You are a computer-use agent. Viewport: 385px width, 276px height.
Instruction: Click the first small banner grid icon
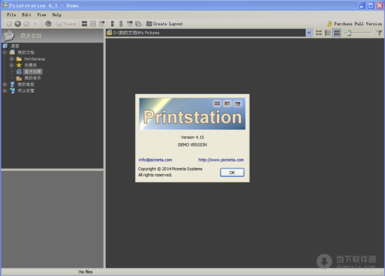[x=217, y=104]
